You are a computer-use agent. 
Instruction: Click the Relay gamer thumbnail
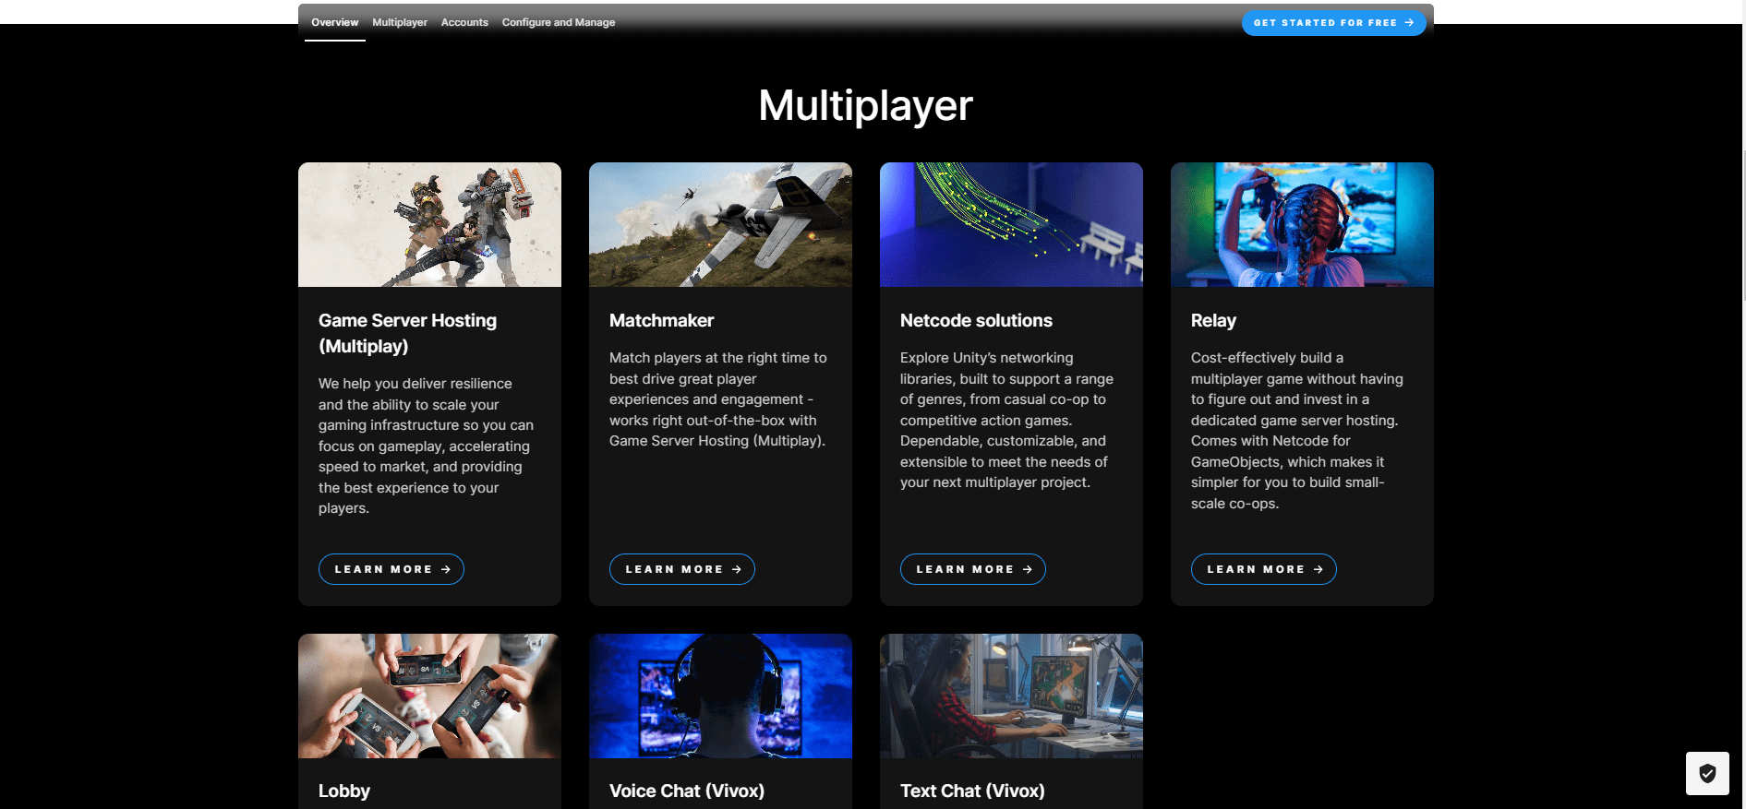pos(1302,224)
